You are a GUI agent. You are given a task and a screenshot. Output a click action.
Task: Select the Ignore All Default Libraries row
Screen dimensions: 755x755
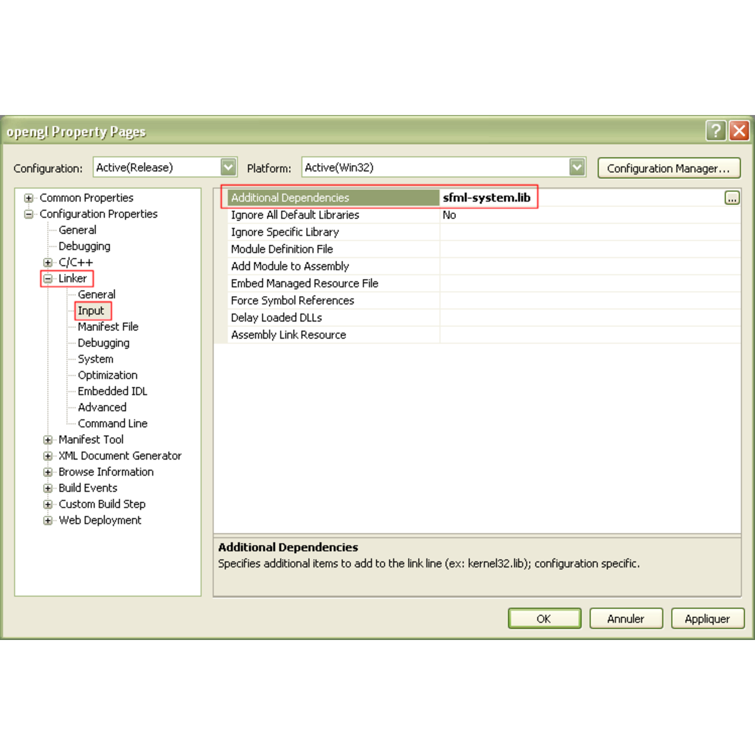point(295,215)
